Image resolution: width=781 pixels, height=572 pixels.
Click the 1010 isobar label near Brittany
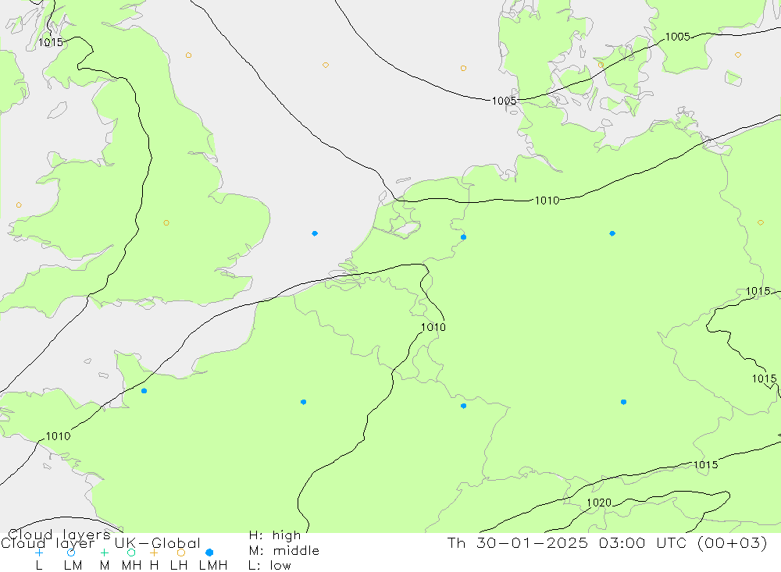(59, 436)
